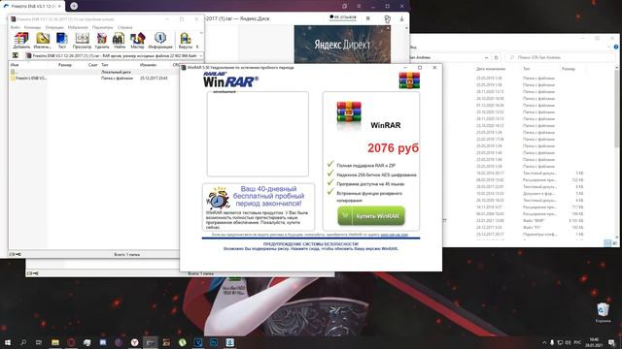The width and height of the screenshot is (622, 349).
Task: Open the Команды menu in WinRAR
Action: click(32, 27)
